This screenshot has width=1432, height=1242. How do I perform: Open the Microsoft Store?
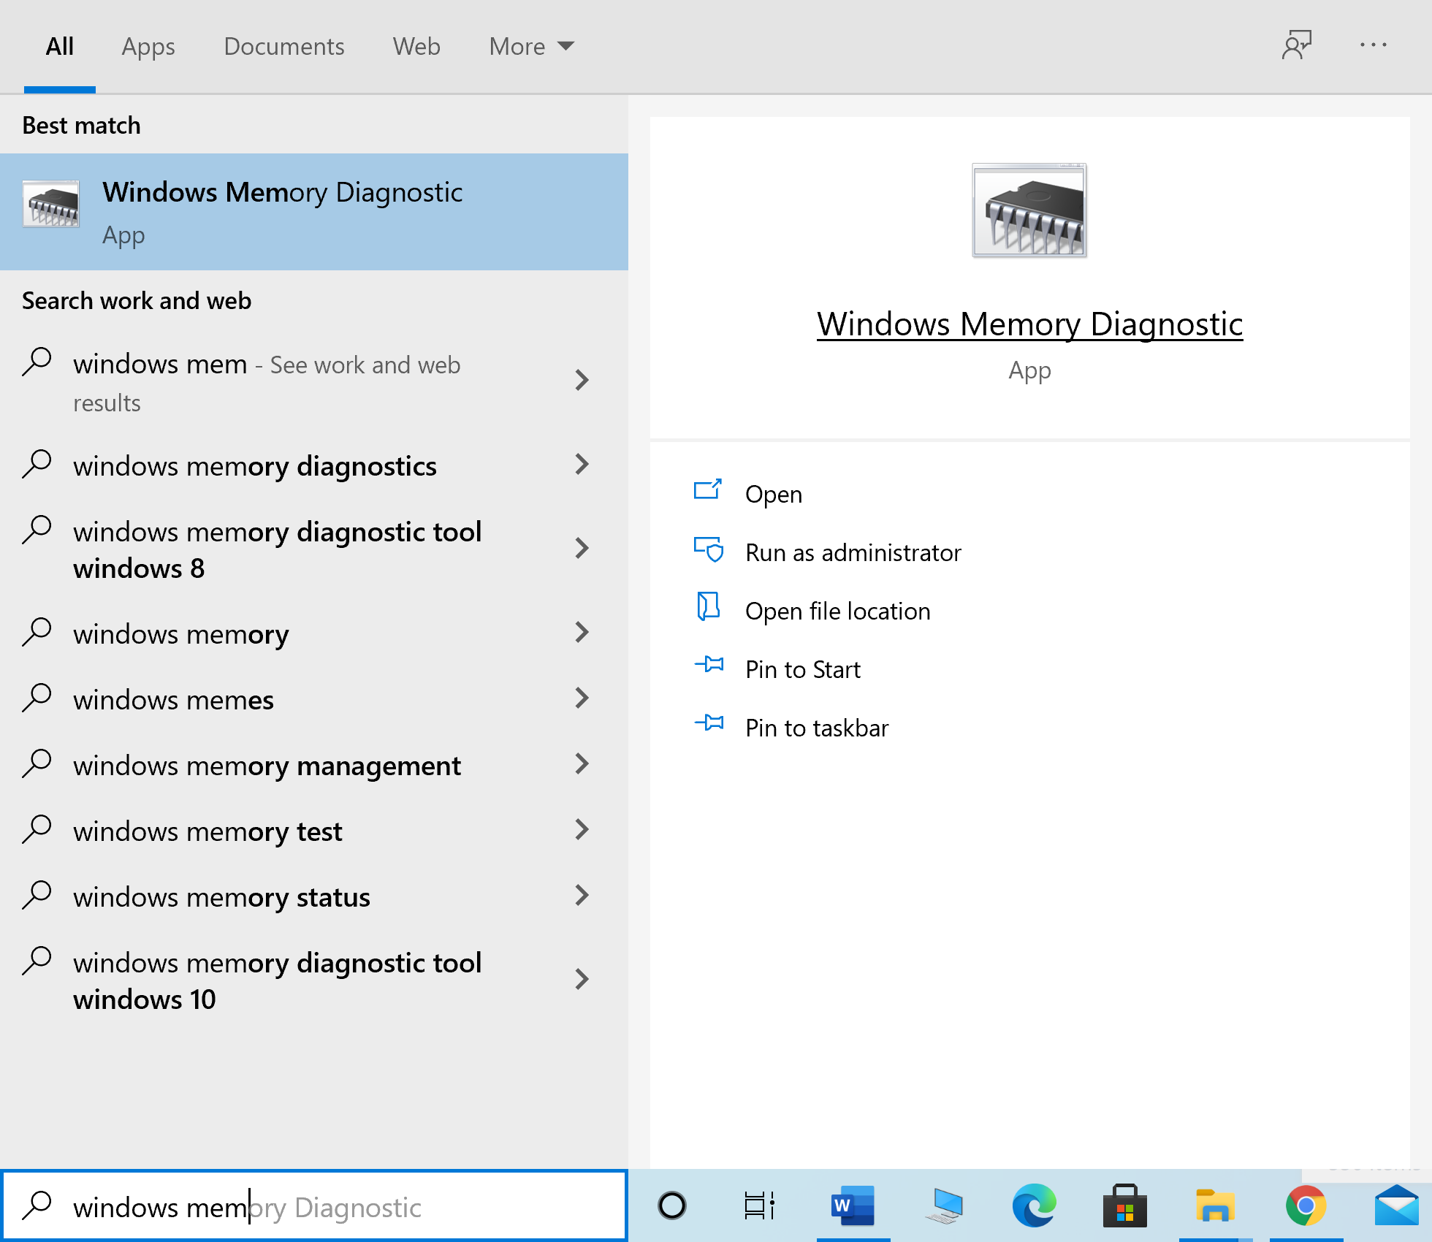tap(1124, 1206)
